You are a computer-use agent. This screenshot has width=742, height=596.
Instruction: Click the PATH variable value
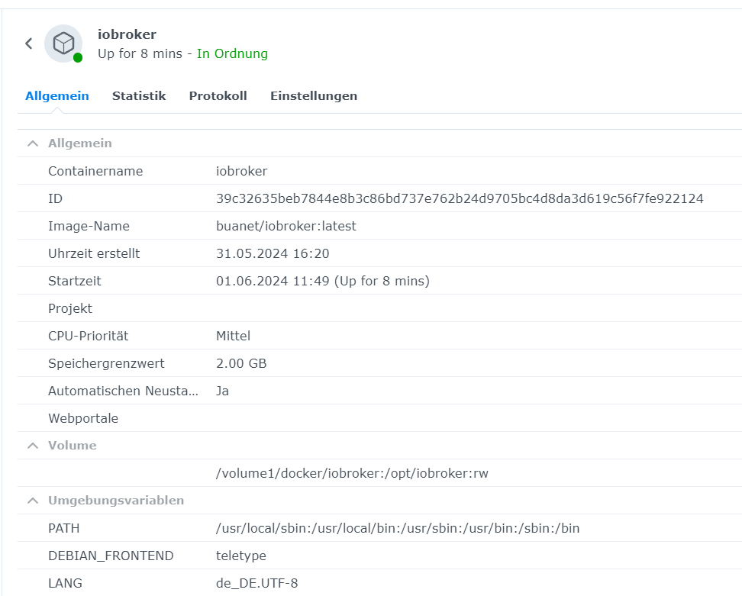pyautogui.click(x=398, y=528)
